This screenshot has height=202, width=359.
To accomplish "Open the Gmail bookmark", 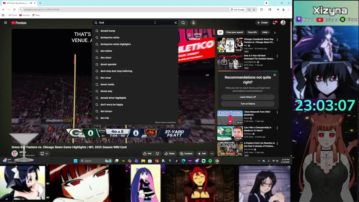I will click(x=13, y=15).
